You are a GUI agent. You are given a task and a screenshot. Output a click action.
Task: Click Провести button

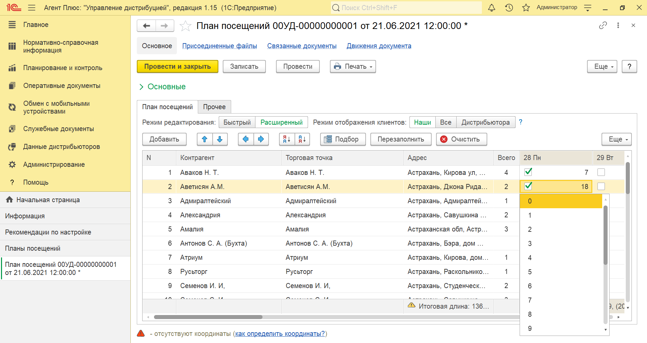click(298, 66)
